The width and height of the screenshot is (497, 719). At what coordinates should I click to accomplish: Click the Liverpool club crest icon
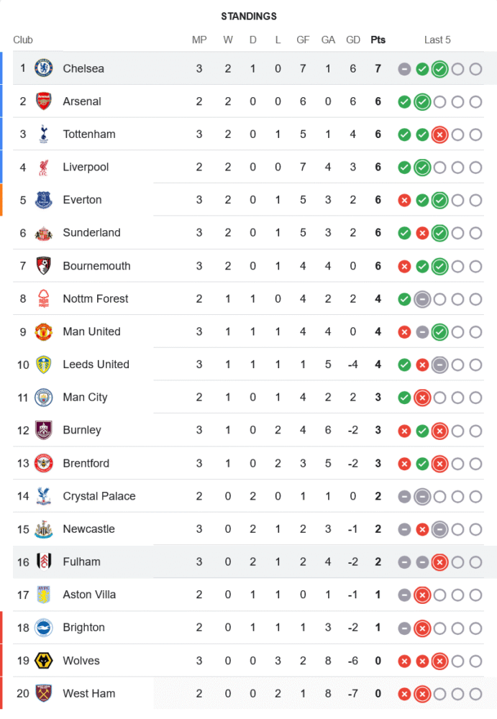(44, 167)
